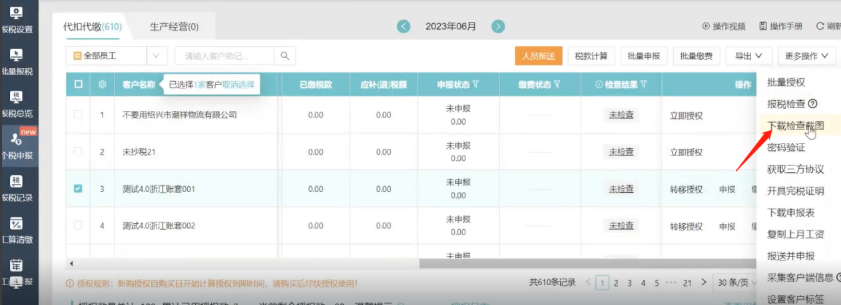The height and width of the screenshot is (305, 841).
Task: Select 下载检查截图 from the menu
Action: pyautogui.click(x=796, y=126)
